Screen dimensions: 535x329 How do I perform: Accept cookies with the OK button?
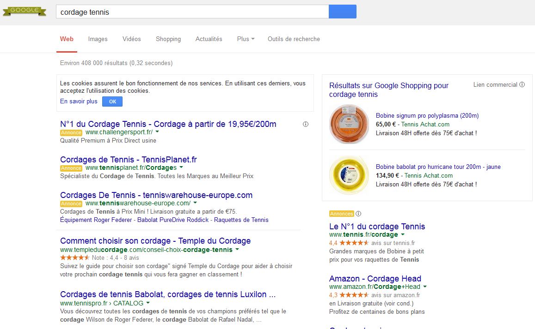coord(112,102)
